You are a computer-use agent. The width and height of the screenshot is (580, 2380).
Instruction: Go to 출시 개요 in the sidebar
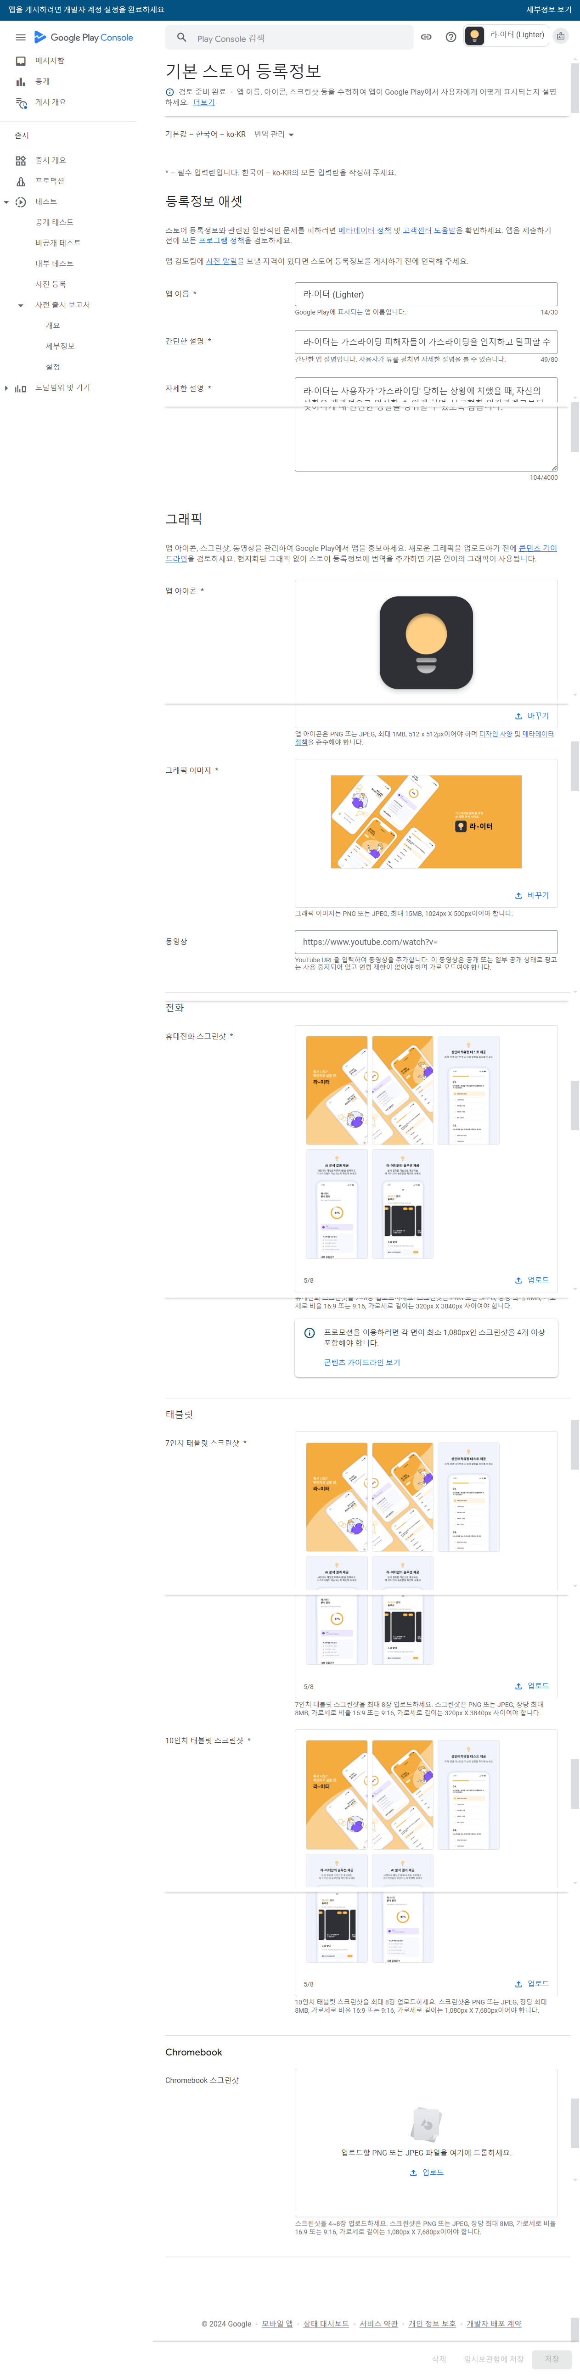(x=51, y=161)
